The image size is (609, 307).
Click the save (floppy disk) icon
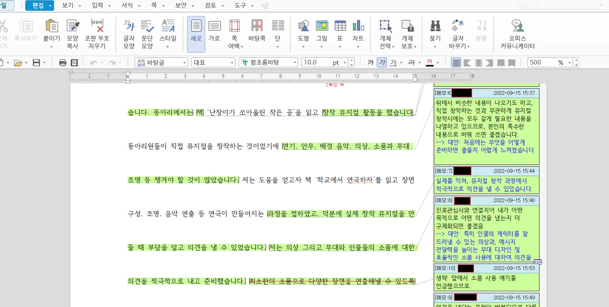(x=37, y=63)
